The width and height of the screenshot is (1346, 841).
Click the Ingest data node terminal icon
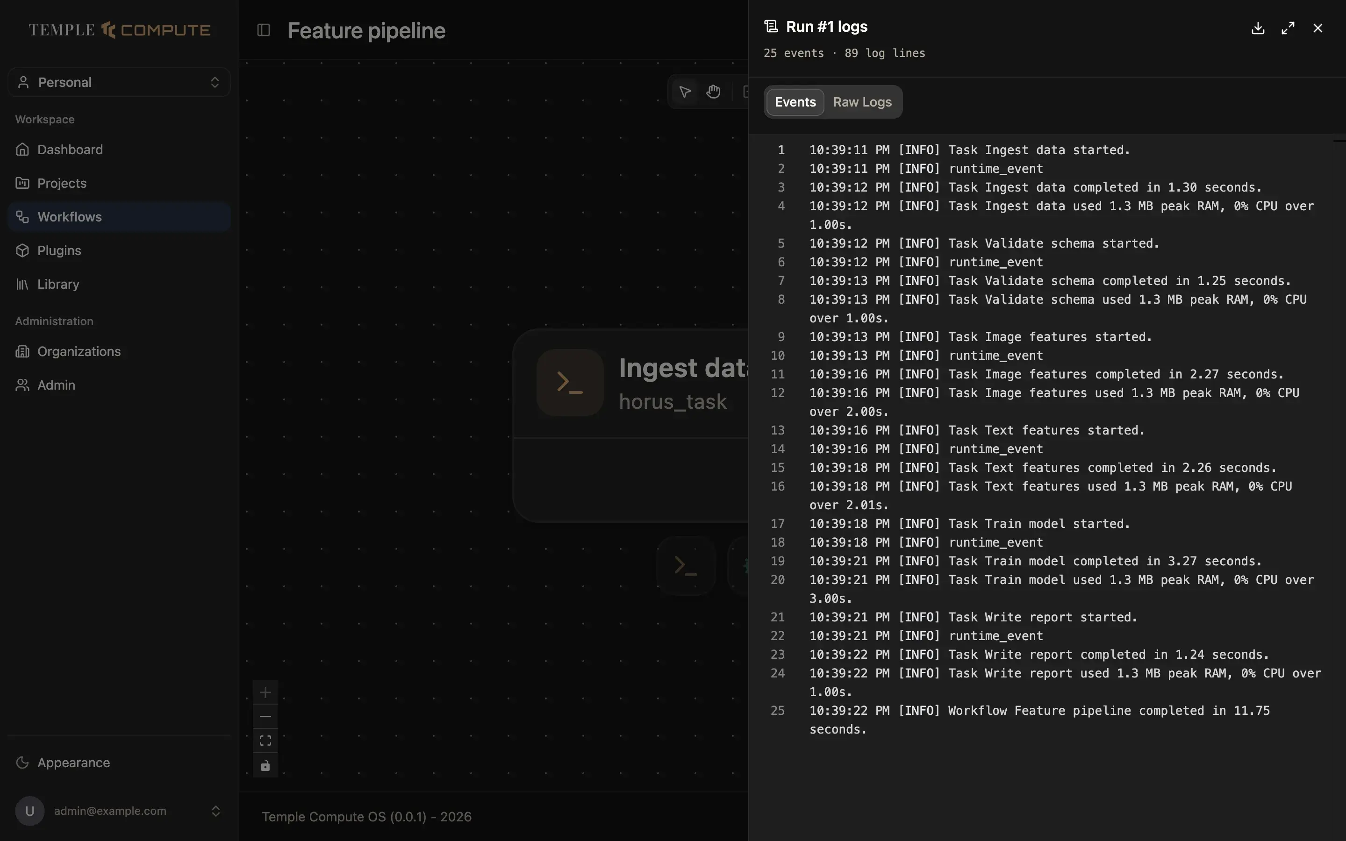pos(570,383)
